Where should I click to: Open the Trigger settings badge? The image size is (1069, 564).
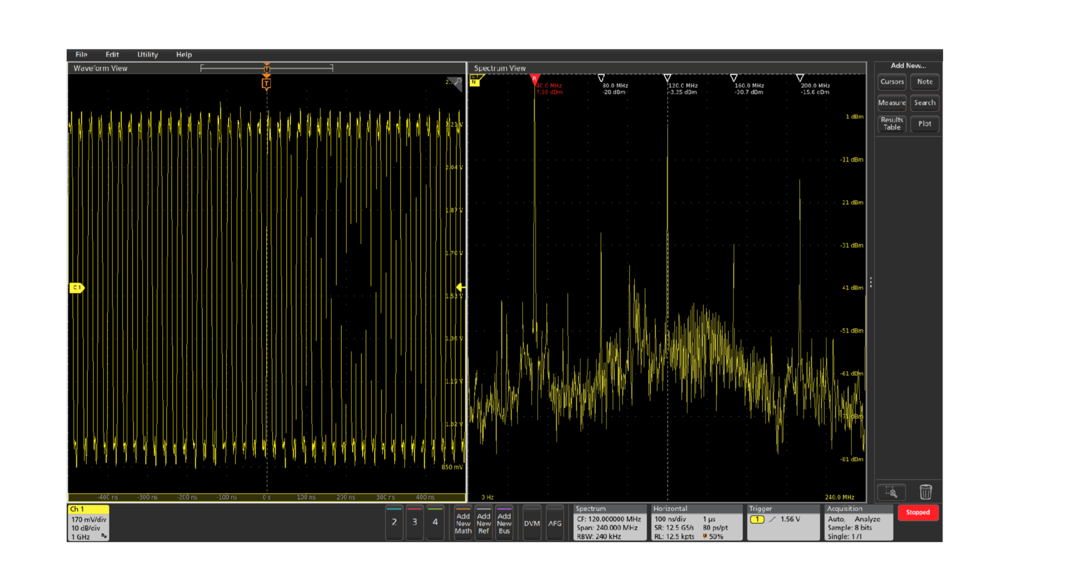click(783, 523)
